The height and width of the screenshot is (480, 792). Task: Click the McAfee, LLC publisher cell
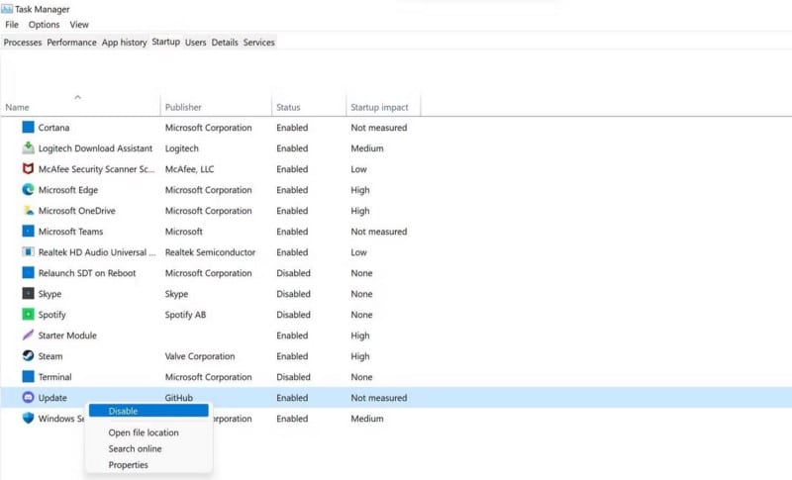click(x=189, y=168)
